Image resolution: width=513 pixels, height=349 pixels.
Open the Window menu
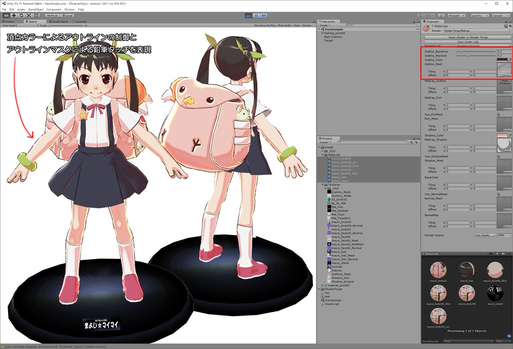[x=69, y=9]
